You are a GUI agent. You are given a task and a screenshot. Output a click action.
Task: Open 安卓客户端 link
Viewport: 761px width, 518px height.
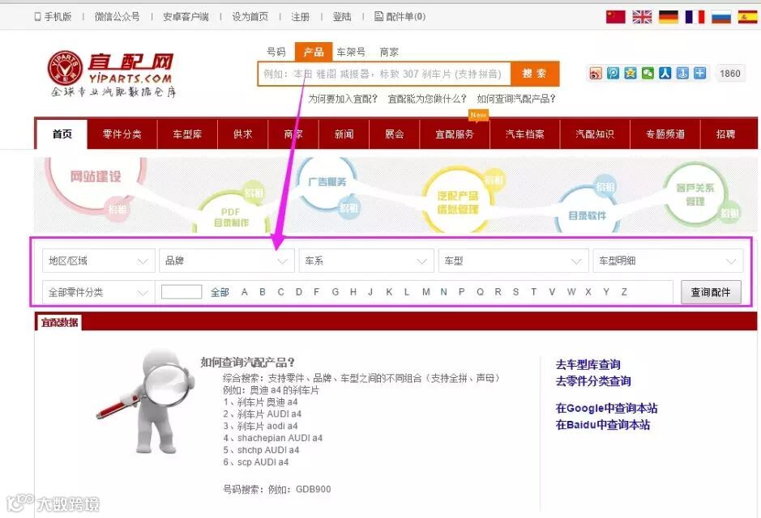pos(186,17)
